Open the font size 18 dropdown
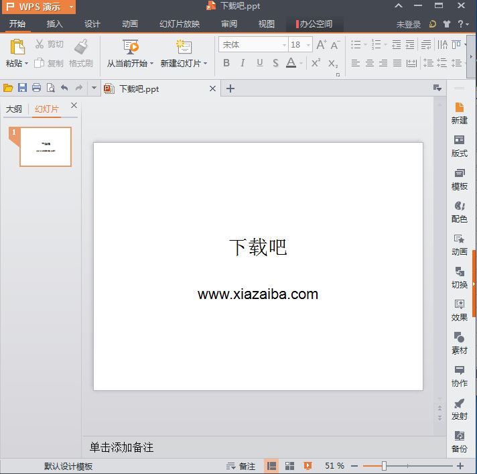 (x=308, y=45)
